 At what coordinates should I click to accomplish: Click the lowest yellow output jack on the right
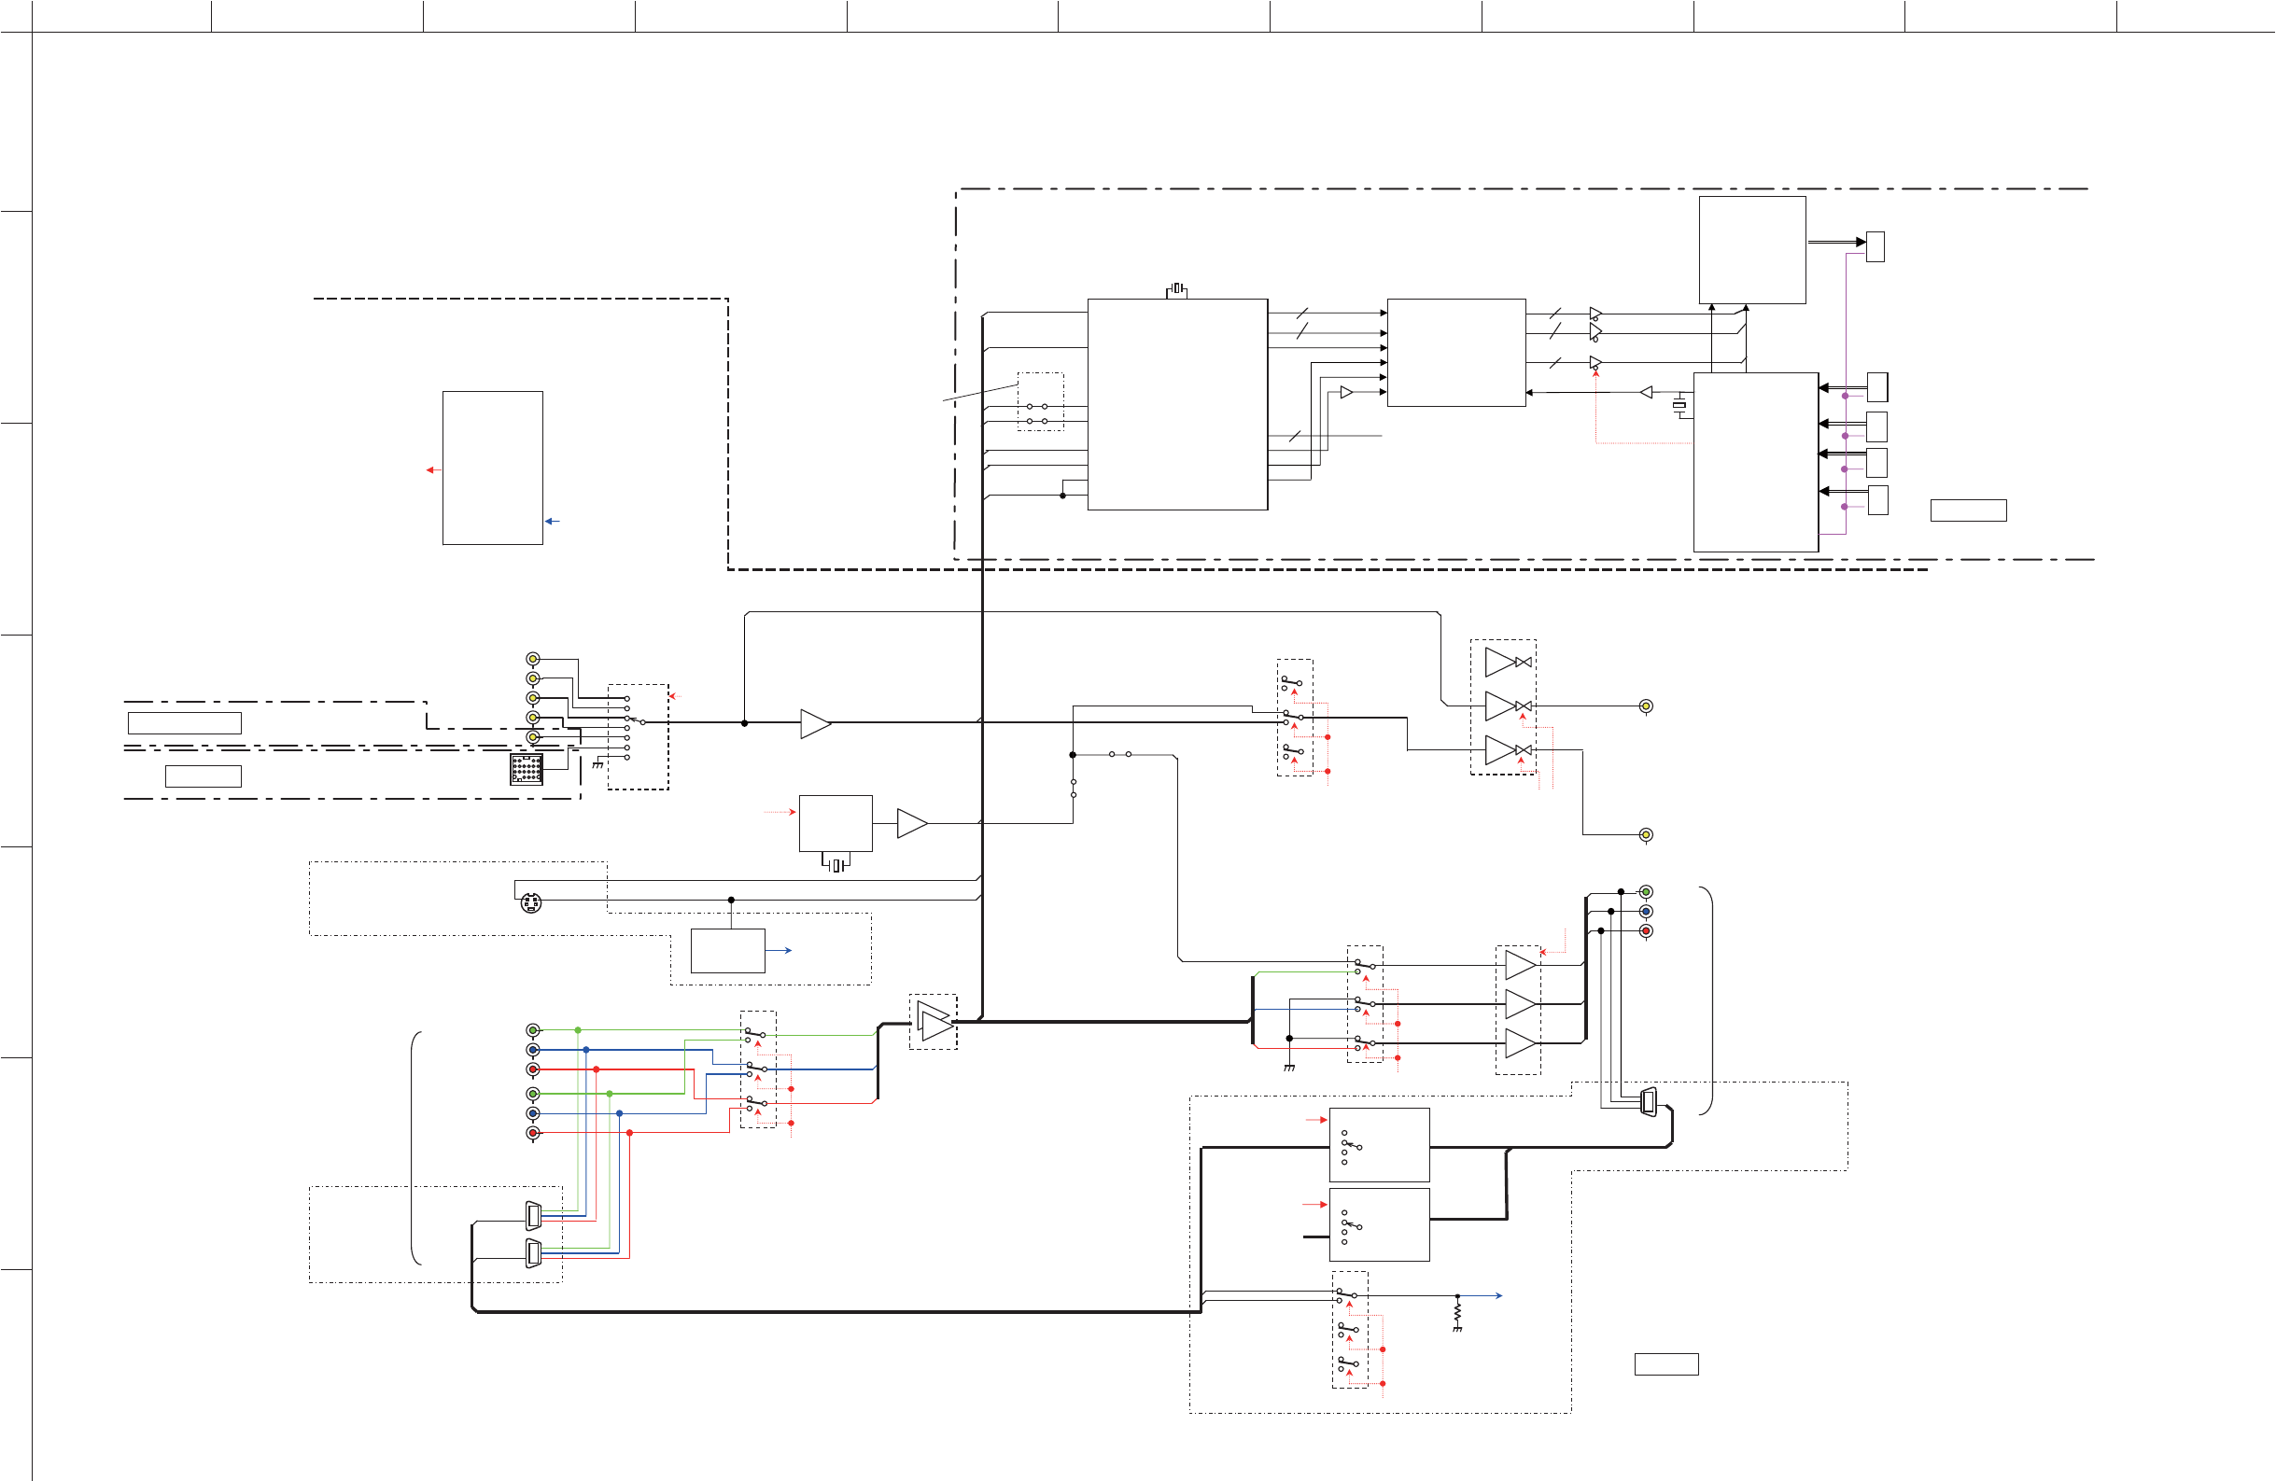click(1646, 834)
